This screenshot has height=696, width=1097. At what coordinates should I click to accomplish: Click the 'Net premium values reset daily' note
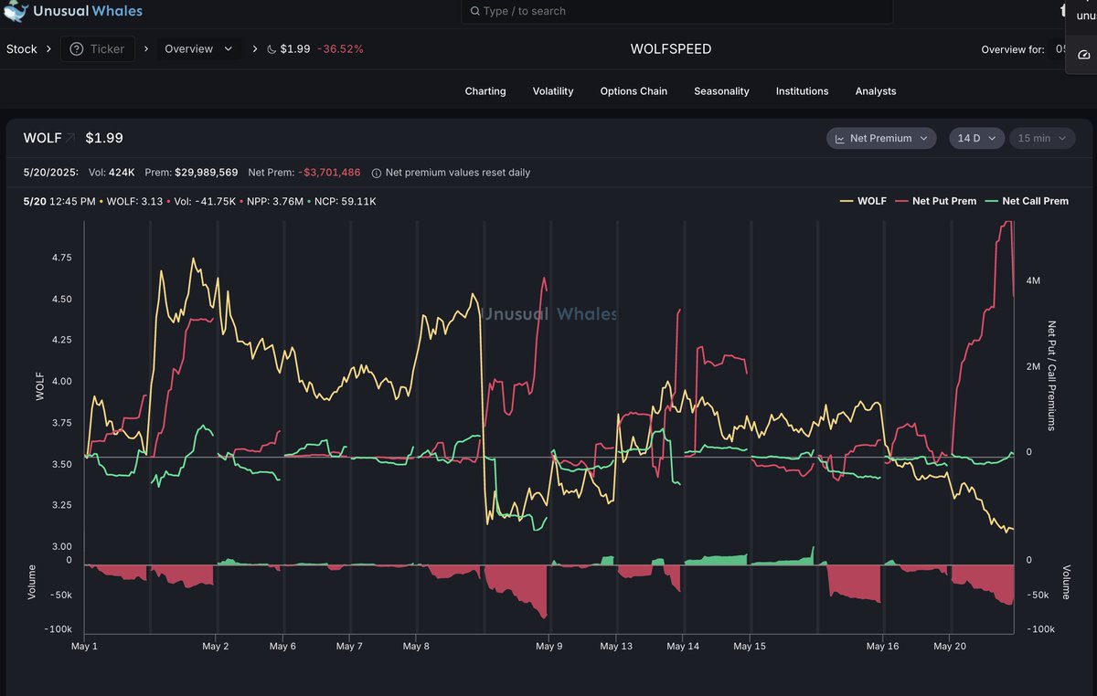tap(458, 173)
